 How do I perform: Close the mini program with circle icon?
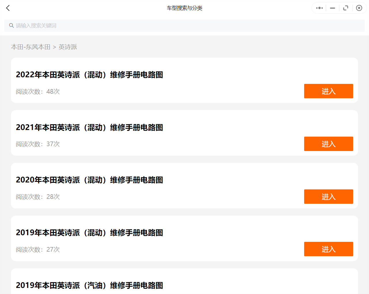[359, 8]
